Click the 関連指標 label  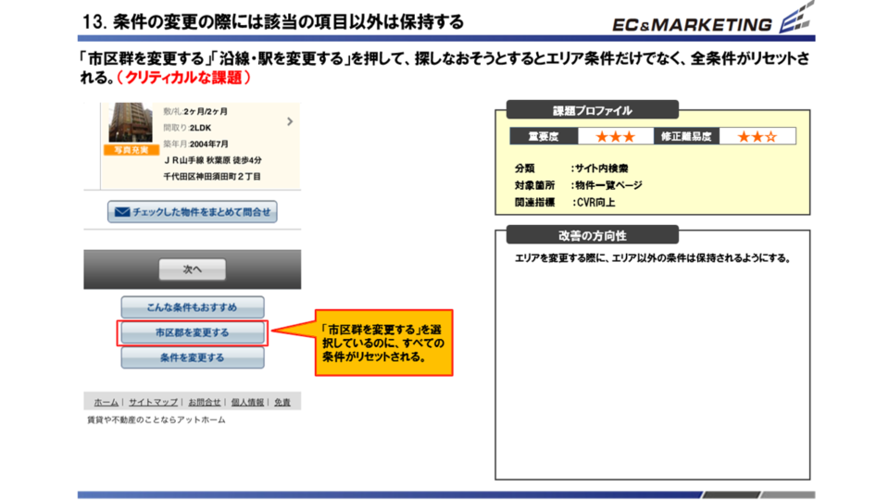click(534, 203)
